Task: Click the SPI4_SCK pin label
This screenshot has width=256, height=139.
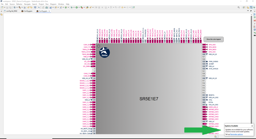Action: (212, 52)
